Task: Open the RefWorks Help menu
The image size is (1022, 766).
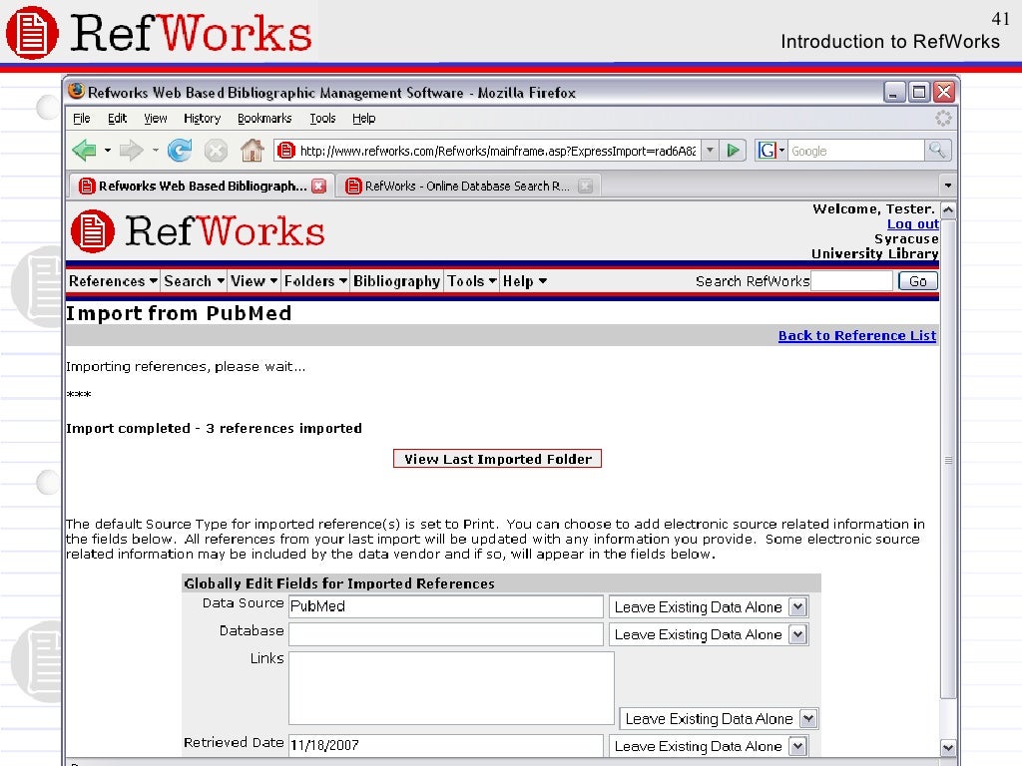Action: 524,281
